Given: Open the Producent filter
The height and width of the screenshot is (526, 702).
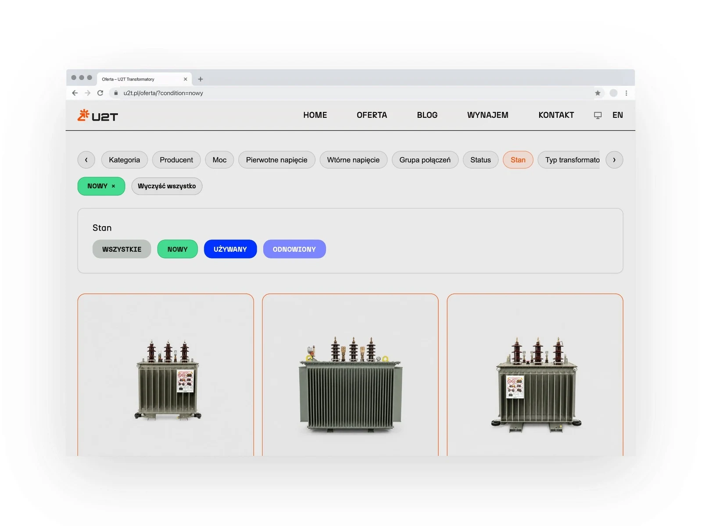Looking at the screenshot, I should 176,160.
